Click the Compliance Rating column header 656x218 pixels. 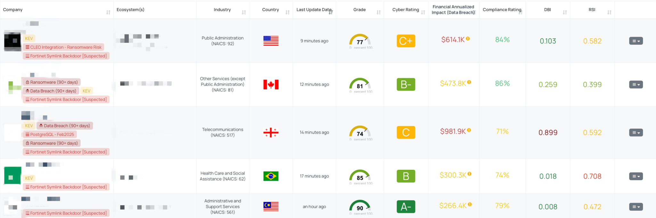[502, 10]
